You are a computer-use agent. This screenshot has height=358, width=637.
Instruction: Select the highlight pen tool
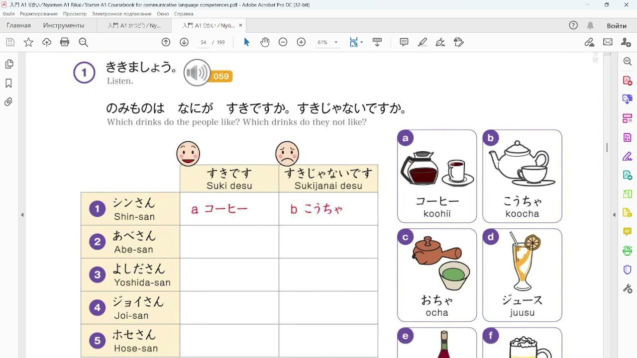coord(423,42)
